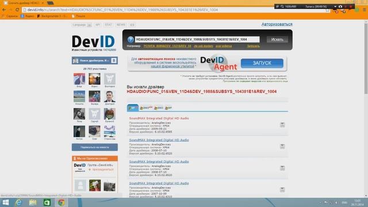Close the current browser tab
The width and height of the screenshot is (368, 207).
coord(43,3)
